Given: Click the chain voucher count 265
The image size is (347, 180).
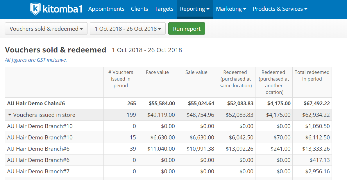Looking at the screenshot, I should pyautogui.click(x=131, y=103).
